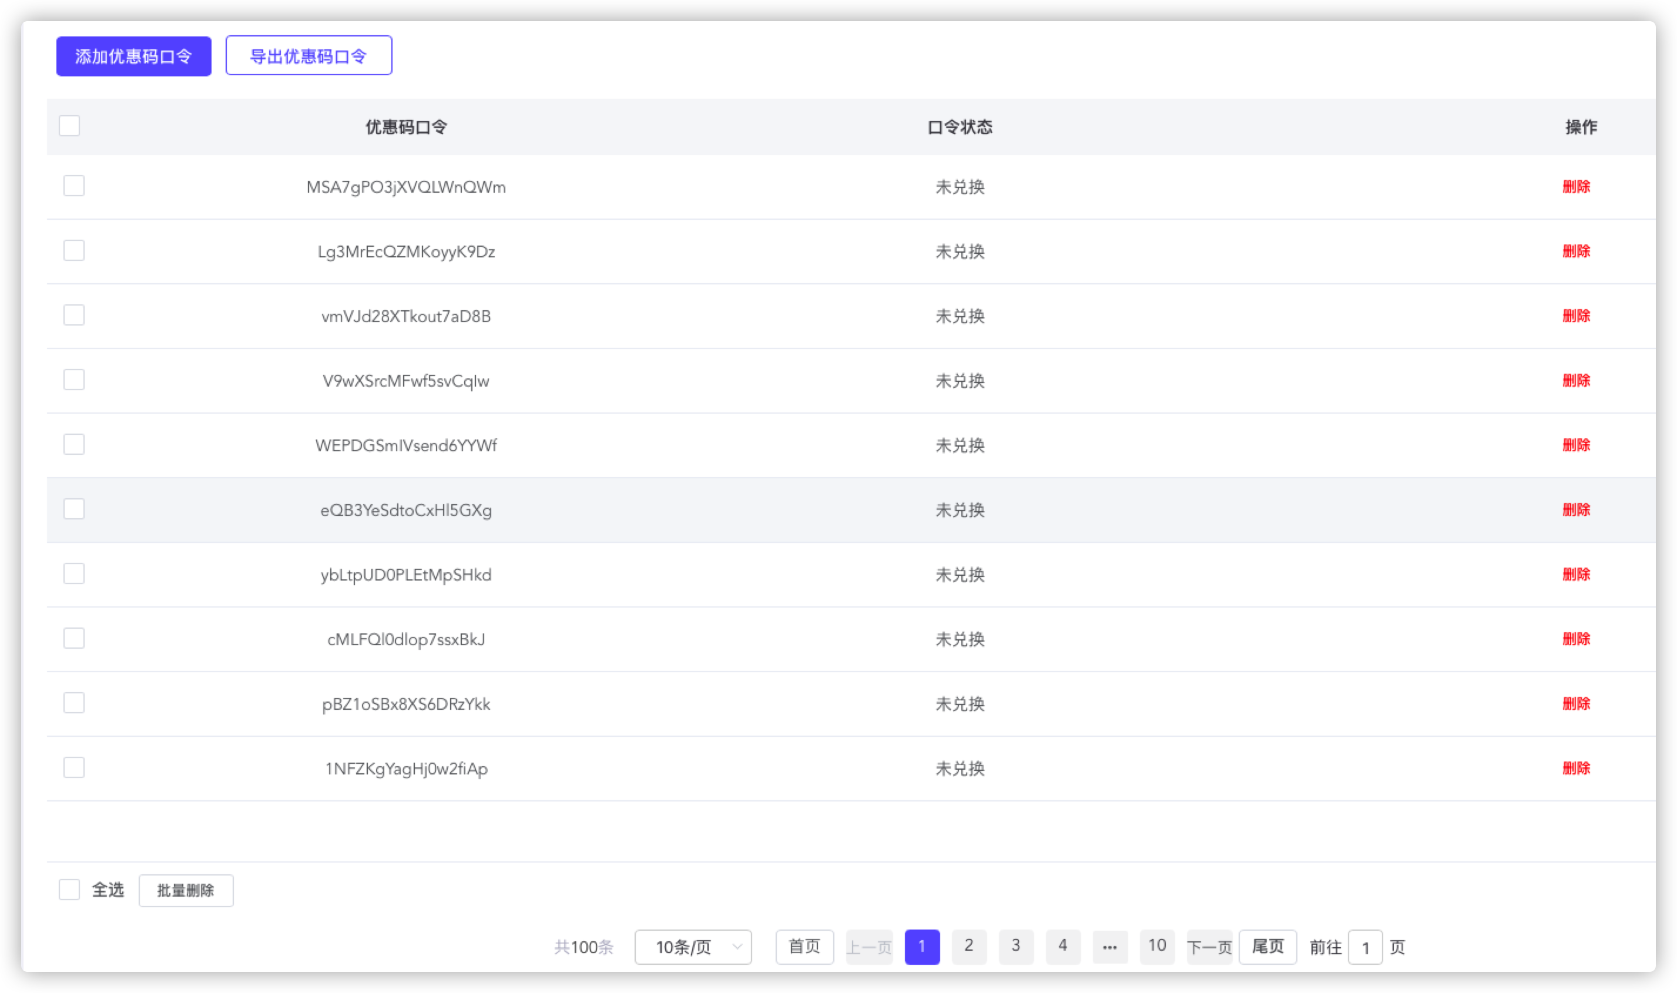The image size is (1677, 993).
Task: Open the 10条/页 page size dropdown
Action: click(693, 946)
